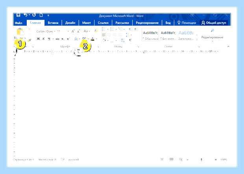Open Редактирование editing menu
Viewport: 244px width, 174px height.
click(212, 35)
